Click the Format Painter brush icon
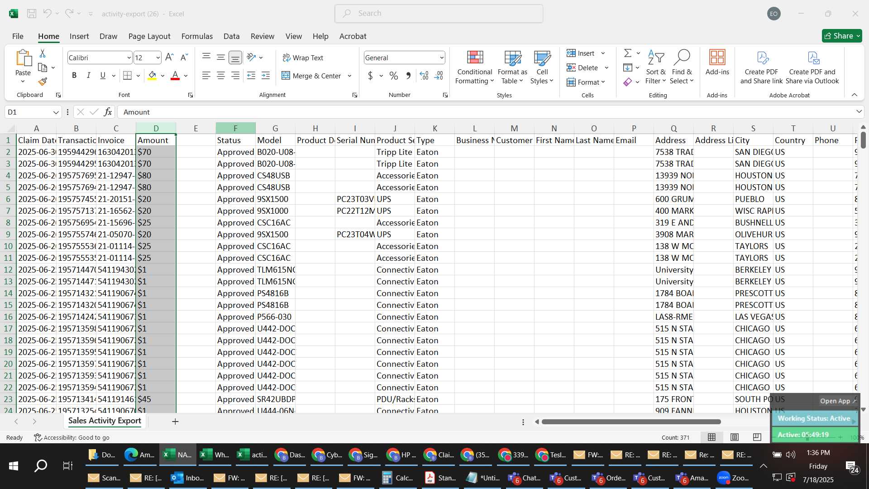869x489 pixels. click(x=43, y=81)
